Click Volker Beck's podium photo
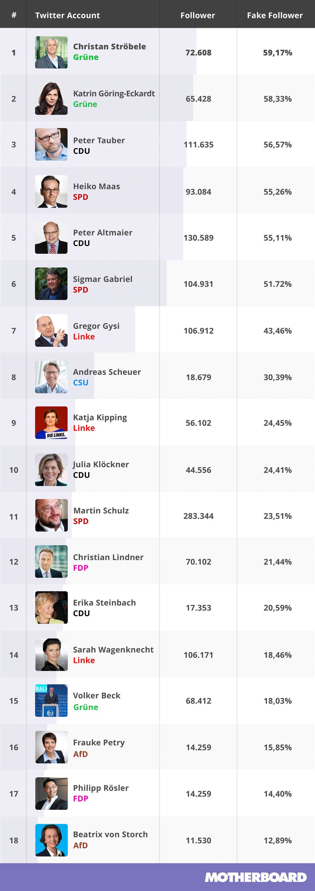This screenshot has height=891, width=315. coord(51,700)
